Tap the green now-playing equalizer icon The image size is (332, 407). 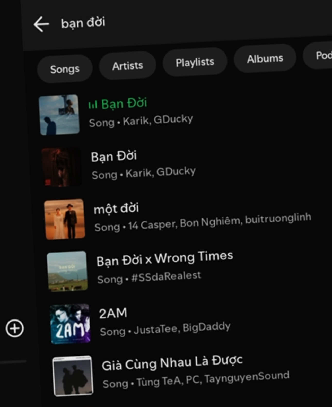point(93,105)
